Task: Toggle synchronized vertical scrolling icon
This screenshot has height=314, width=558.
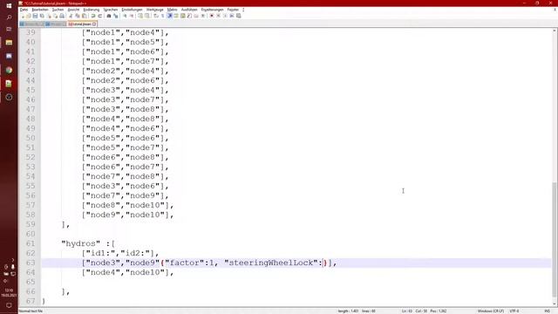Action: (x=140, y=16)
